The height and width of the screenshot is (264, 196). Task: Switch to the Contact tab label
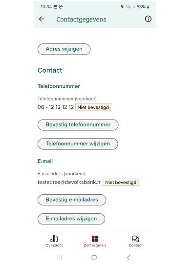(135, 245)
